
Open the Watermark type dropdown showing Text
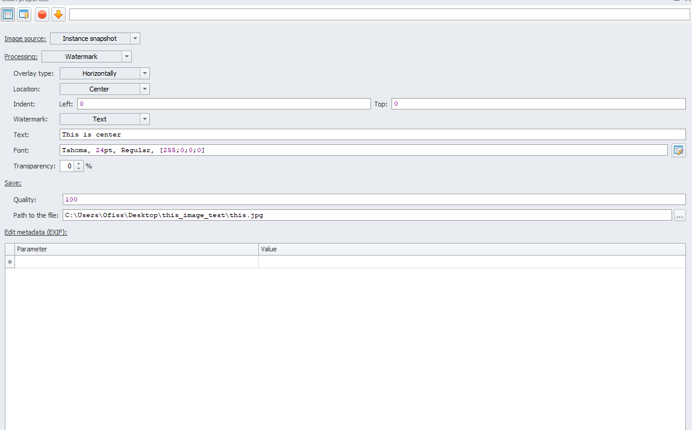coord(145,119)
